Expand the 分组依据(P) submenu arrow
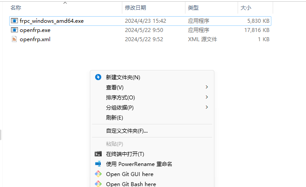The width and height of the screenshot is (306, 187). (x=206, y=107)
